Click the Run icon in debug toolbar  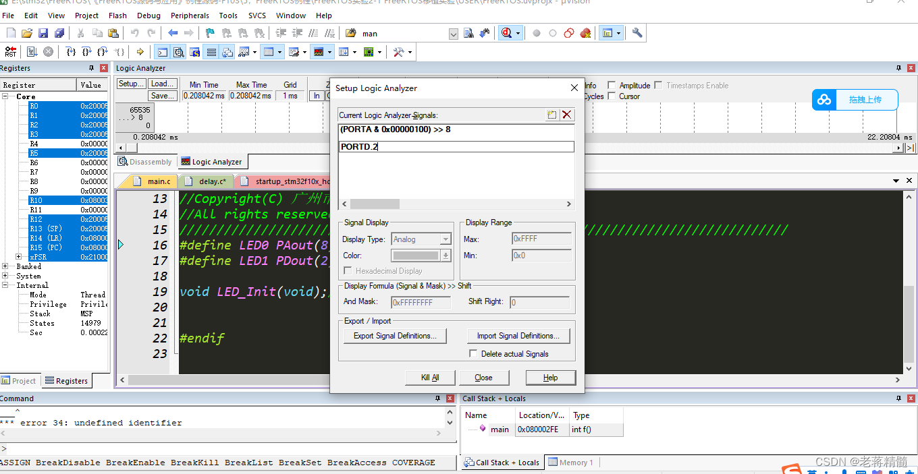(x=32, y=52)
